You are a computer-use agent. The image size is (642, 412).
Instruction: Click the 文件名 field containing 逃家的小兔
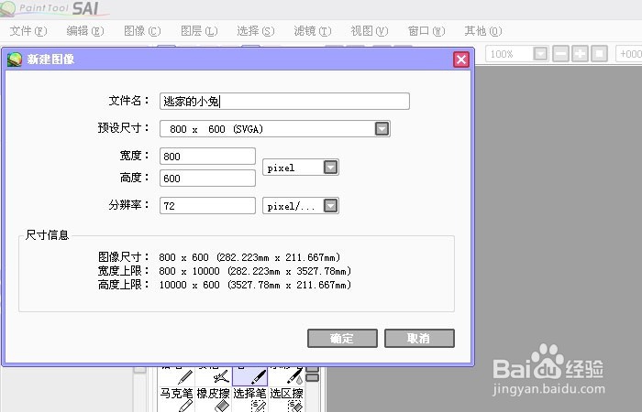(x=284, y=101)
